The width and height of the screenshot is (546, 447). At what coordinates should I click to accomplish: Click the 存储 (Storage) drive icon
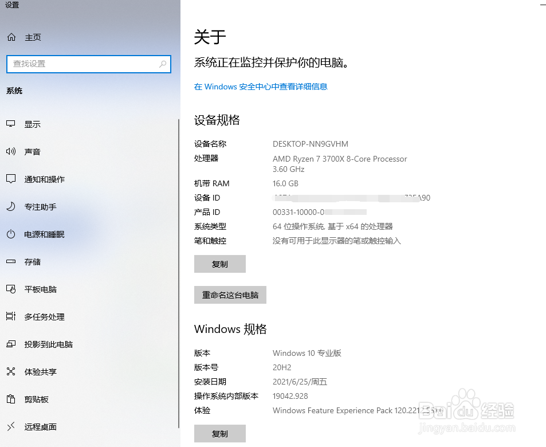(11, 261)
